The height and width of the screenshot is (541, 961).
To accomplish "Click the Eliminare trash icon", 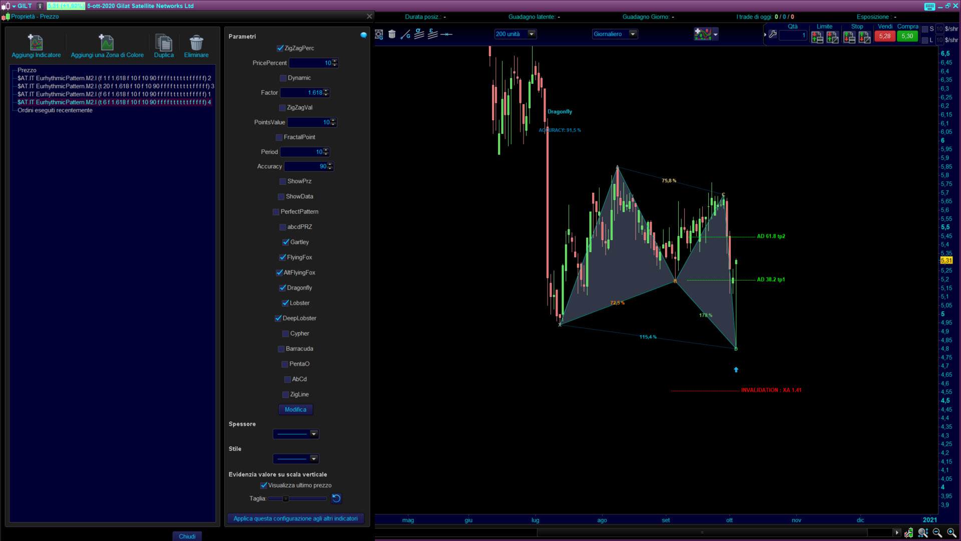I will tap(196, 43).
